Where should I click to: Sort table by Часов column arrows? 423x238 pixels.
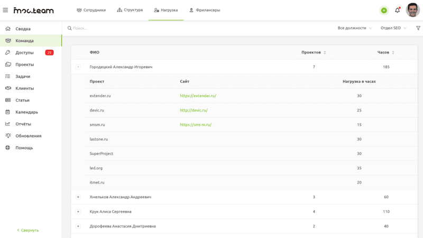click(393, 52)
